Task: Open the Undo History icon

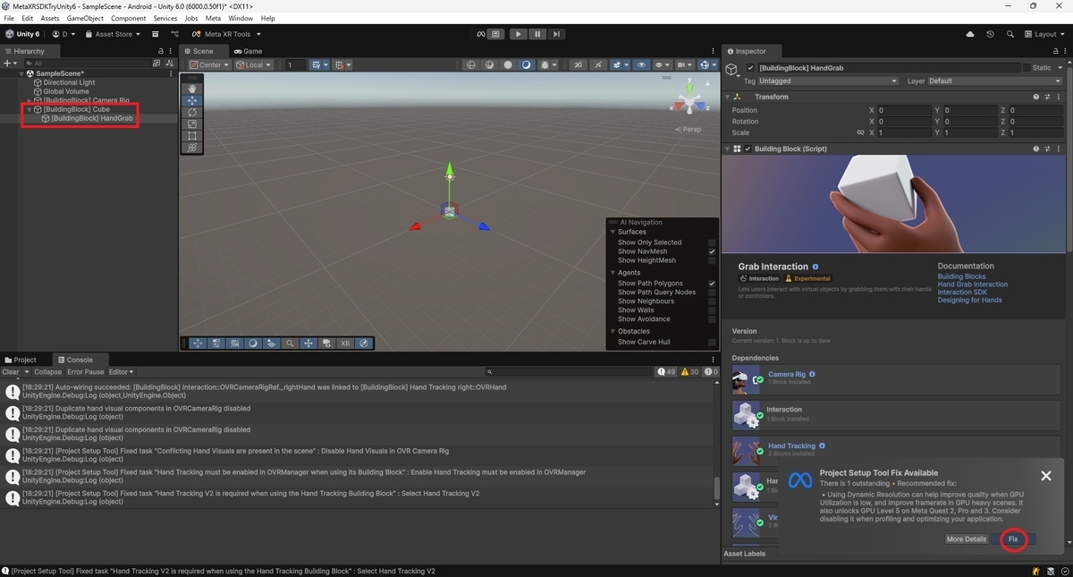Action: [990, 34]
